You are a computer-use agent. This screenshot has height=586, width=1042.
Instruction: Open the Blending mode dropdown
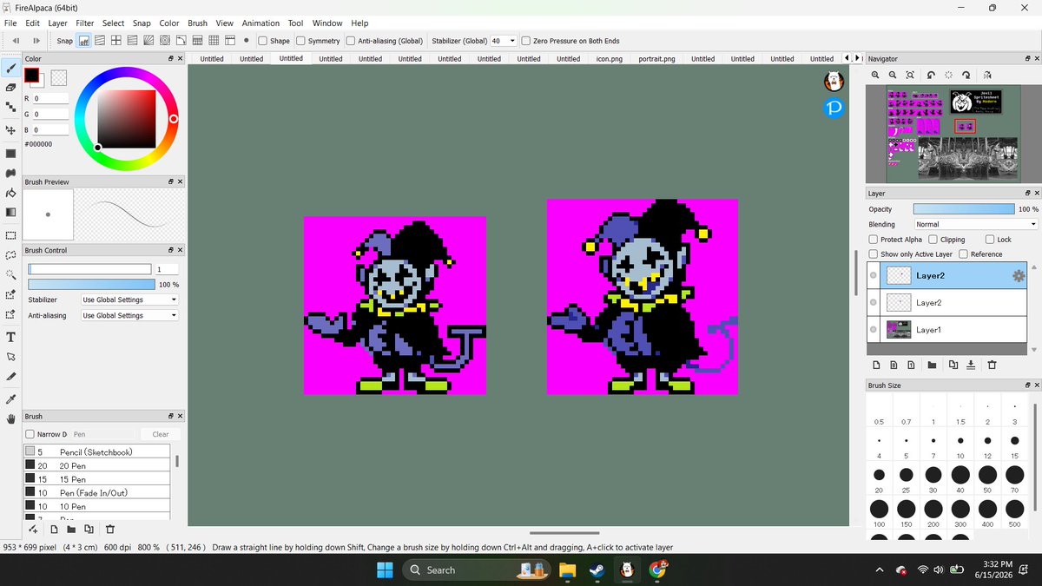[976, 224]
